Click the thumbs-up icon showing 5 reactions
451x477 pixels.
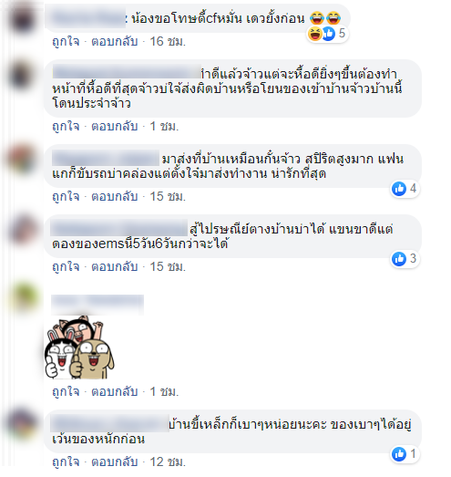tap(328, 34)
